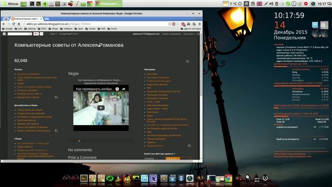
Task: Click the Blogger navbar search field
Action: (20, 34)
